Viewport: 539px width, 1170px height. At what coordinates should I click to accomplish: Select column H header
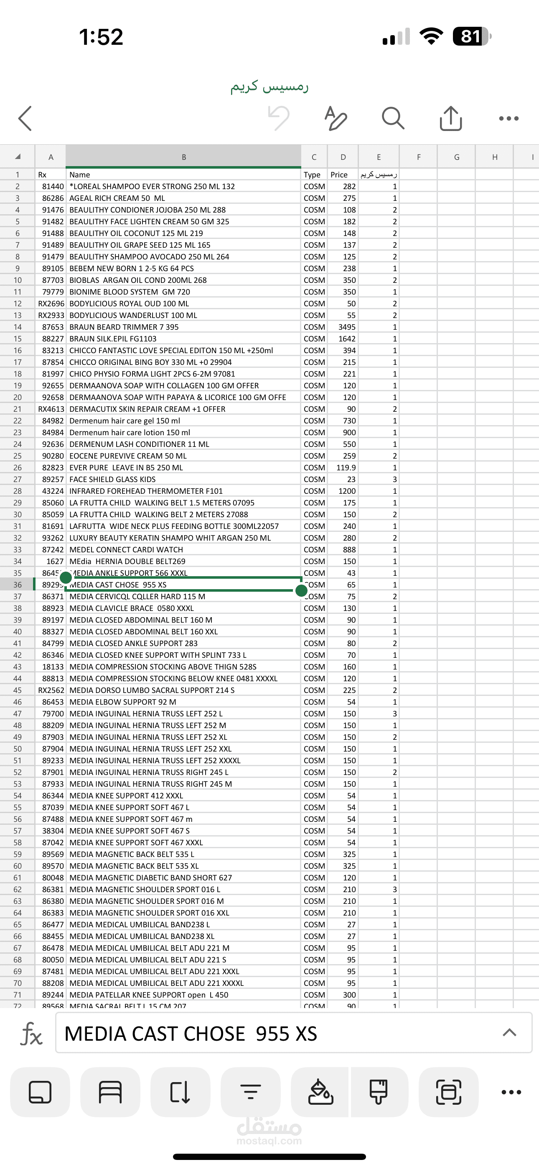[x=495, y=157]
